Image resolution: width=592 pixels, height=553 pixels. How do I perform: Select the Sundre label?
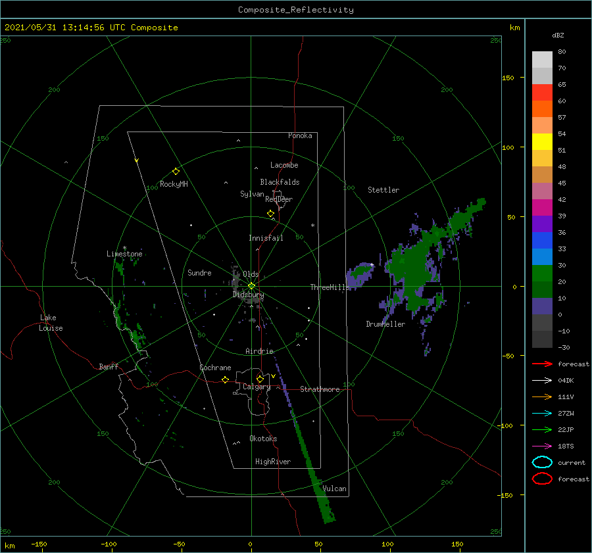tap(199, 272)
